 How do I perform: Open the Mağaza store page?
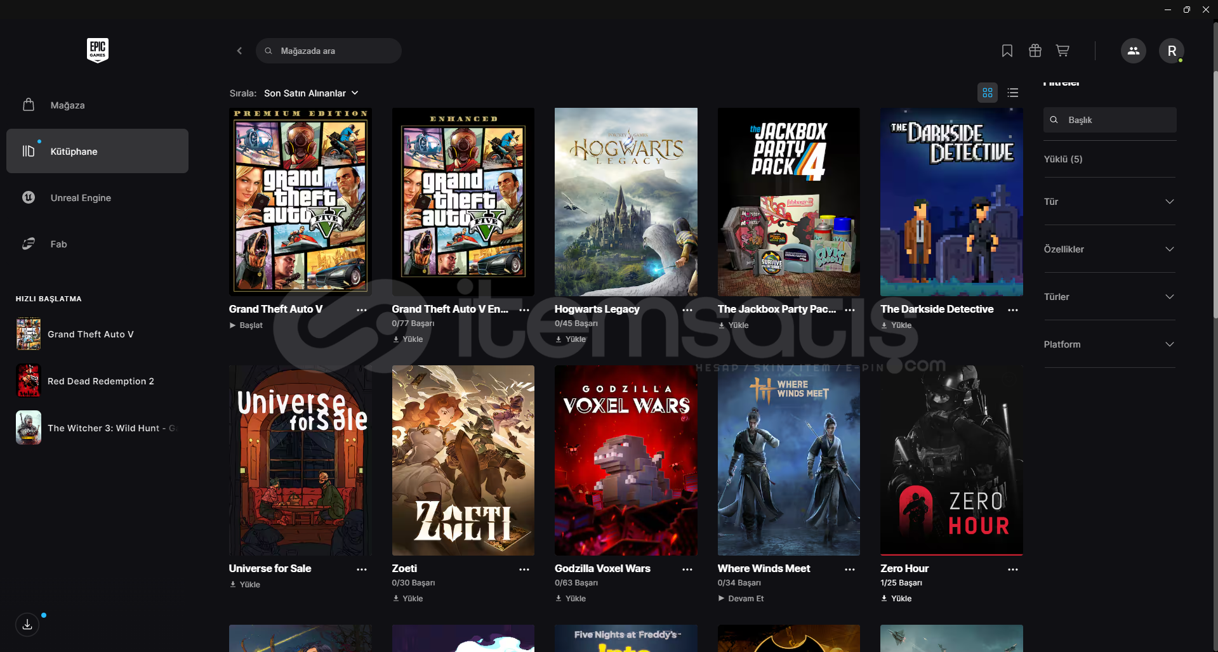97,105
